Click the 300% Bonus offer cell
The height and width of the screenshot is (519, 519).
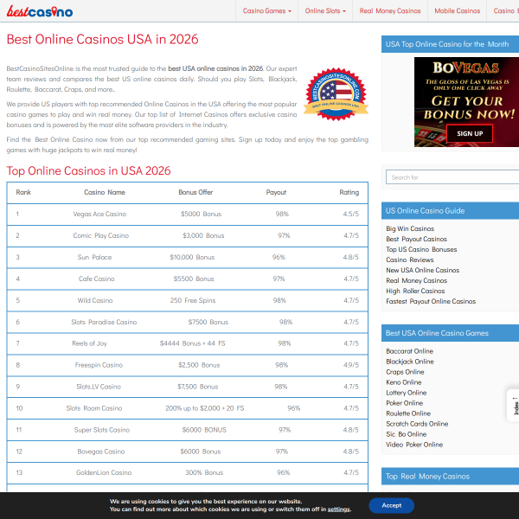point(204,472)
